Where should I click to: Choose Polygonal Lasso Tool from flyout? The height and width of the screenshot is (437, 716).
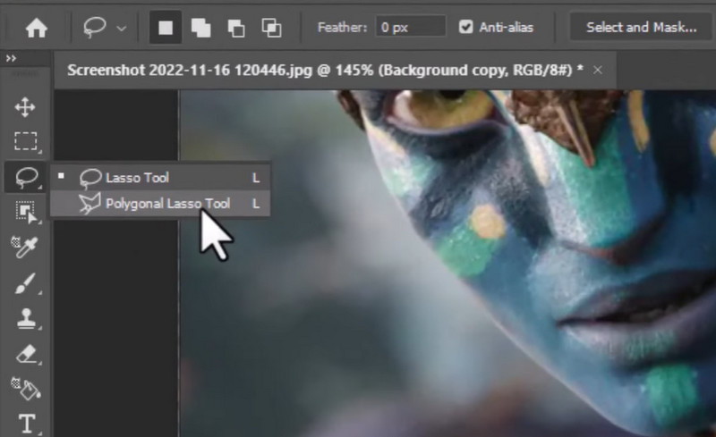coord(166,204)
